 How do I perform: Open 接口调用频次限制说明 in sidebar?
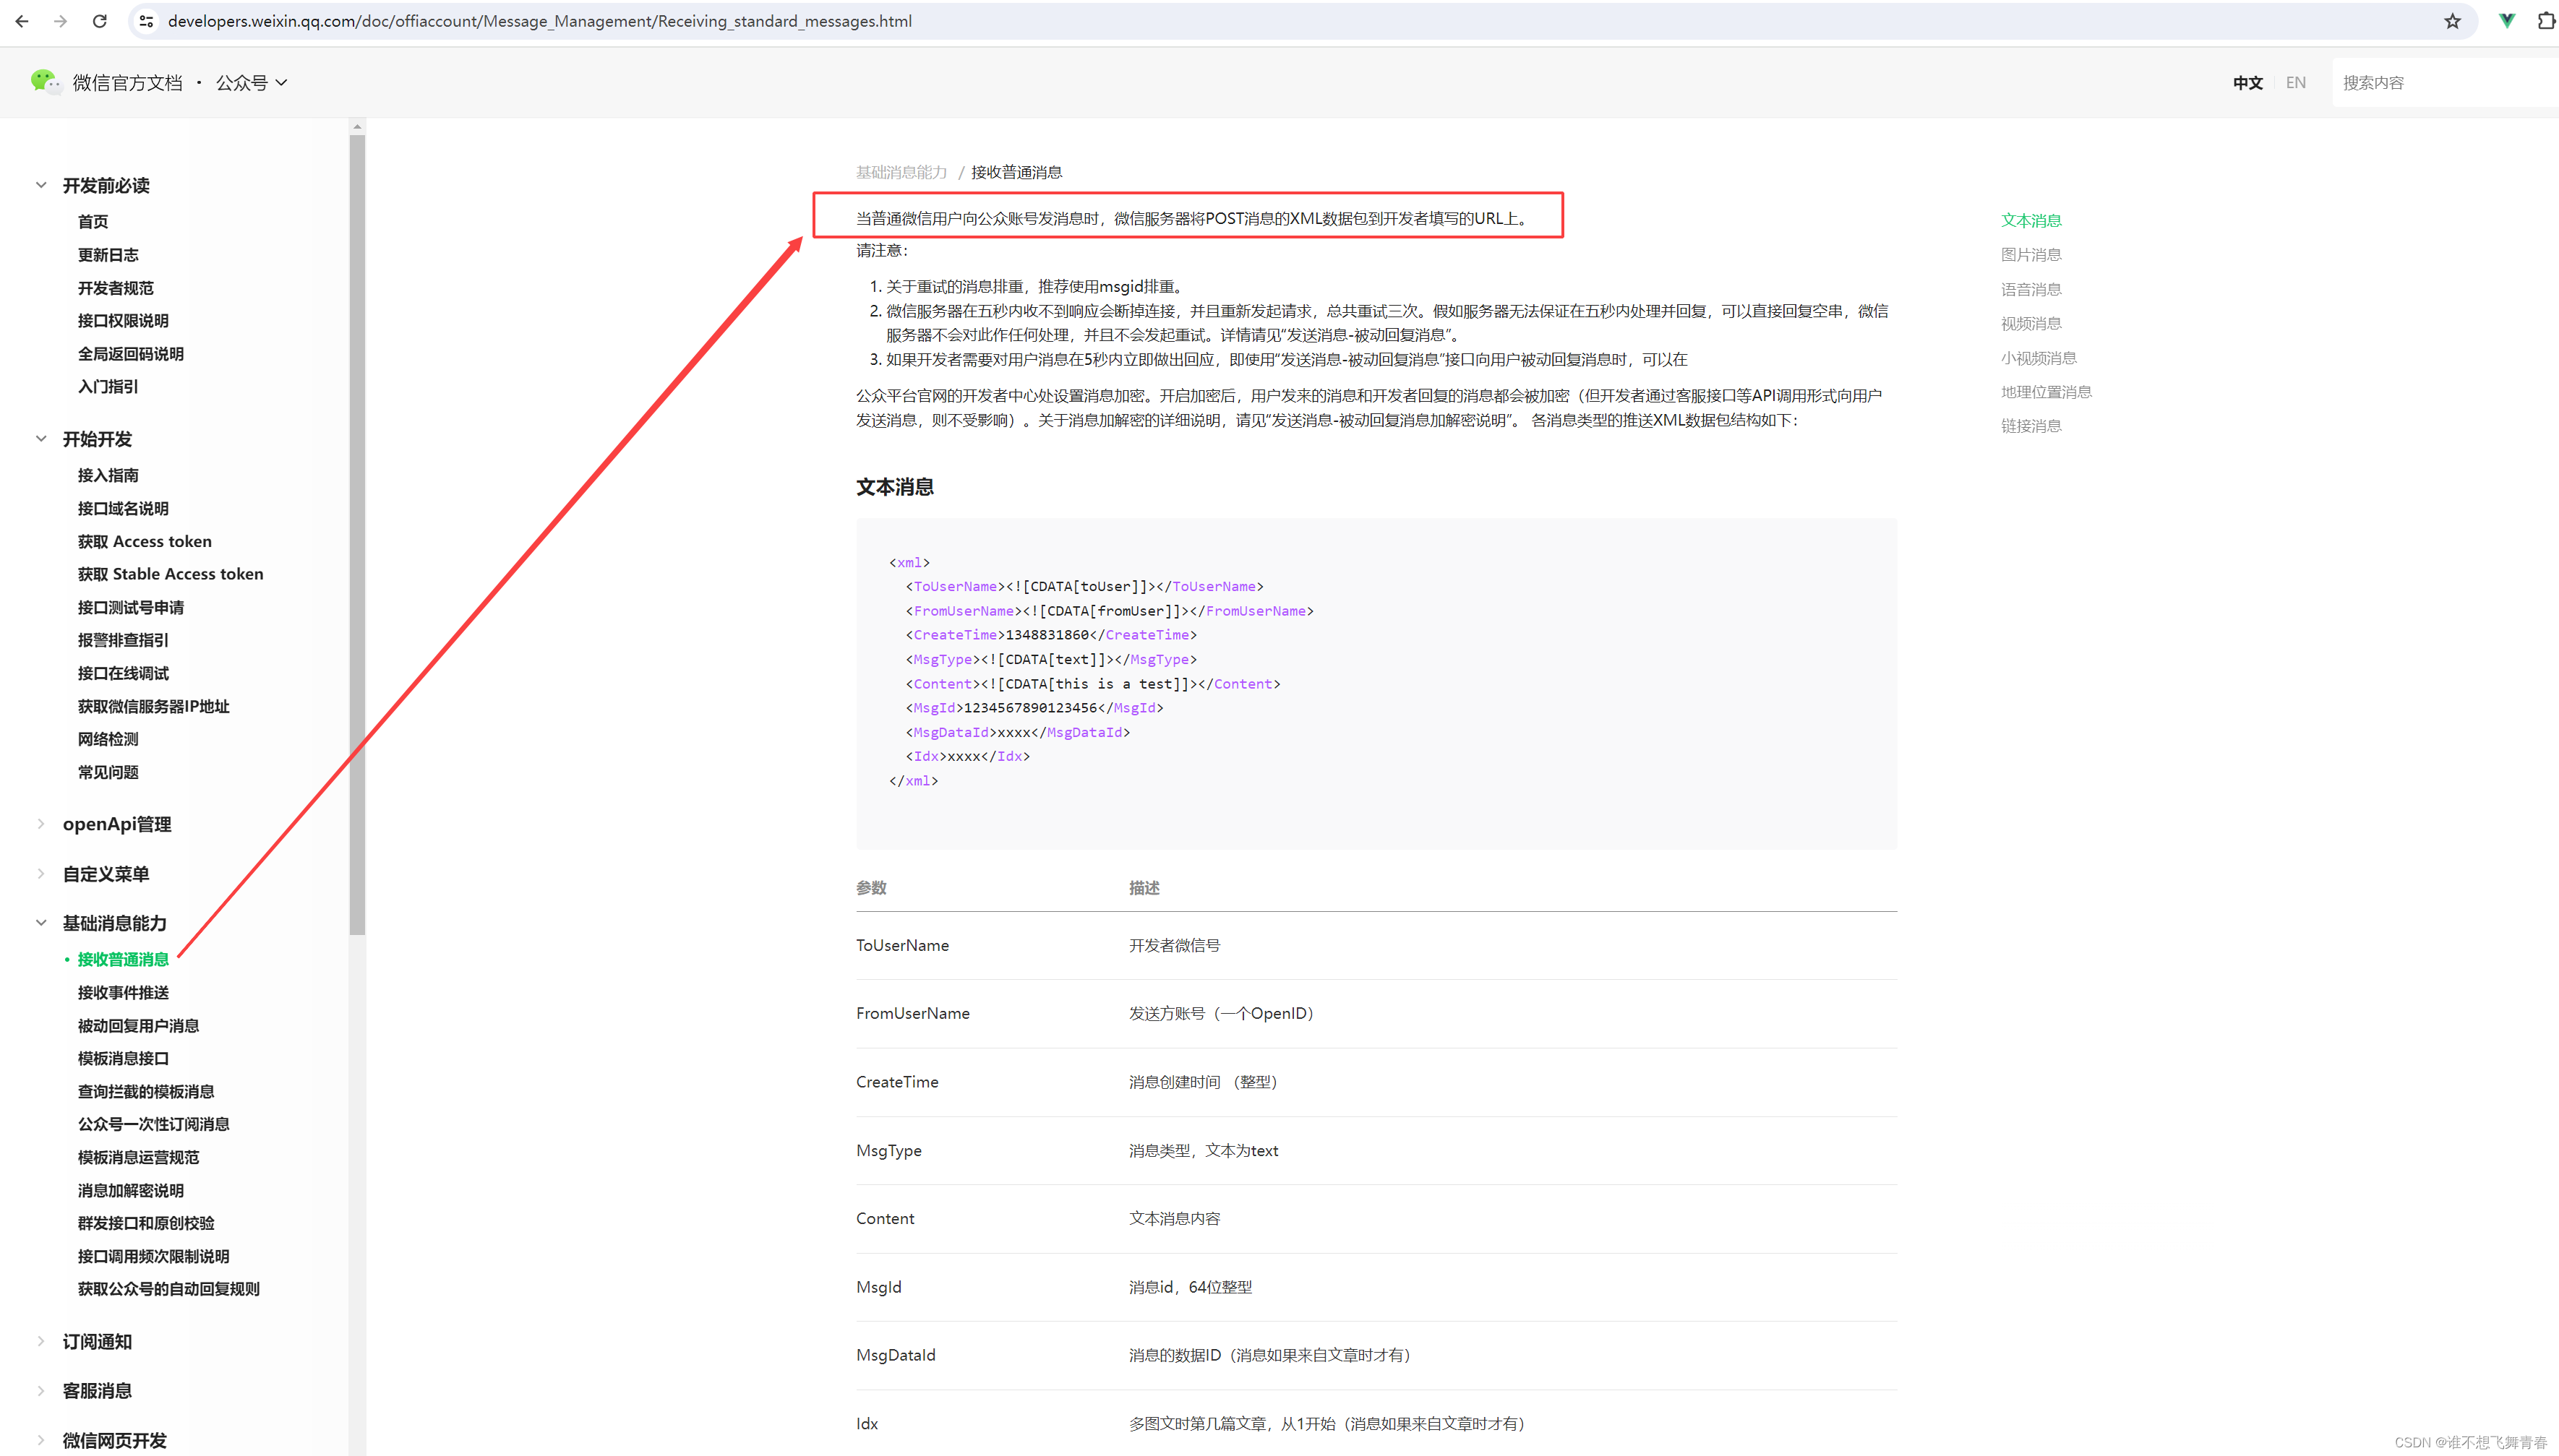pos(154,1257)
